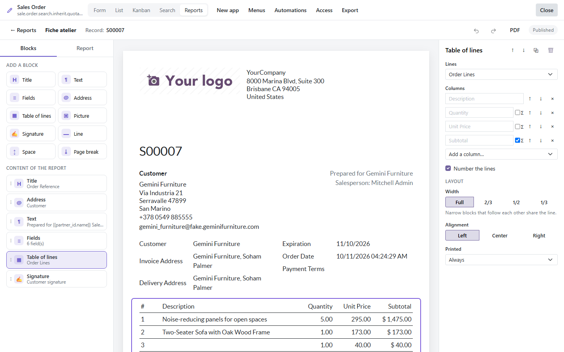564x352 pixels.
Task: Remove the Description column
Action: click(552, 99)
